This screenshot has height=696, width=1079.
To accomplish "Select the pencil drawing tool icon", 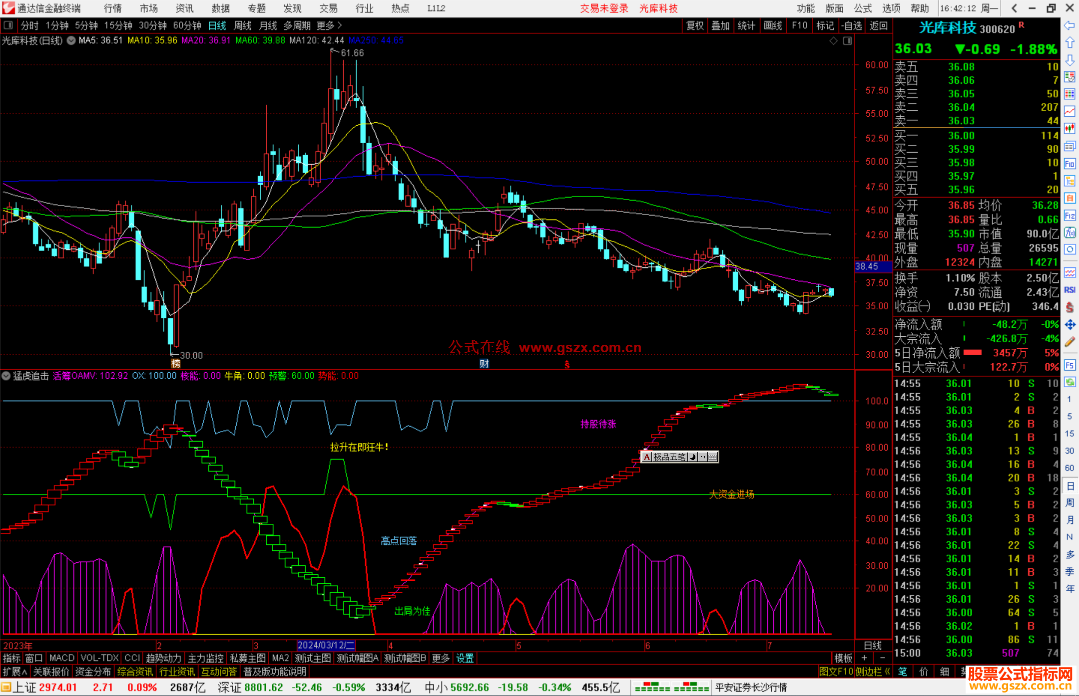I will pyautogui.click(x=1070, y=342).
